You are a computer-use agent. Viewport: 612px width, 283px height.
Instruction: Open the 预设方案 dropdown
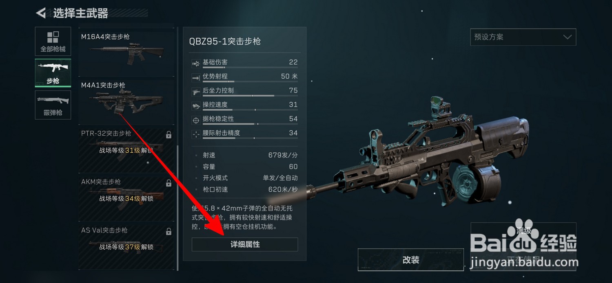[523, 37]
